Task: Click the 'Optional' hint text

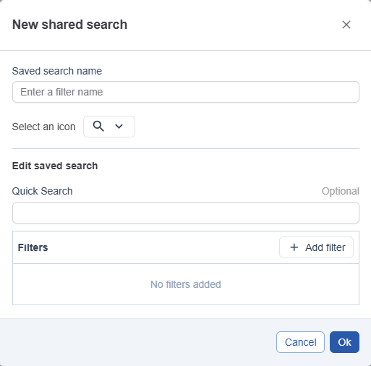Action: 341,191
